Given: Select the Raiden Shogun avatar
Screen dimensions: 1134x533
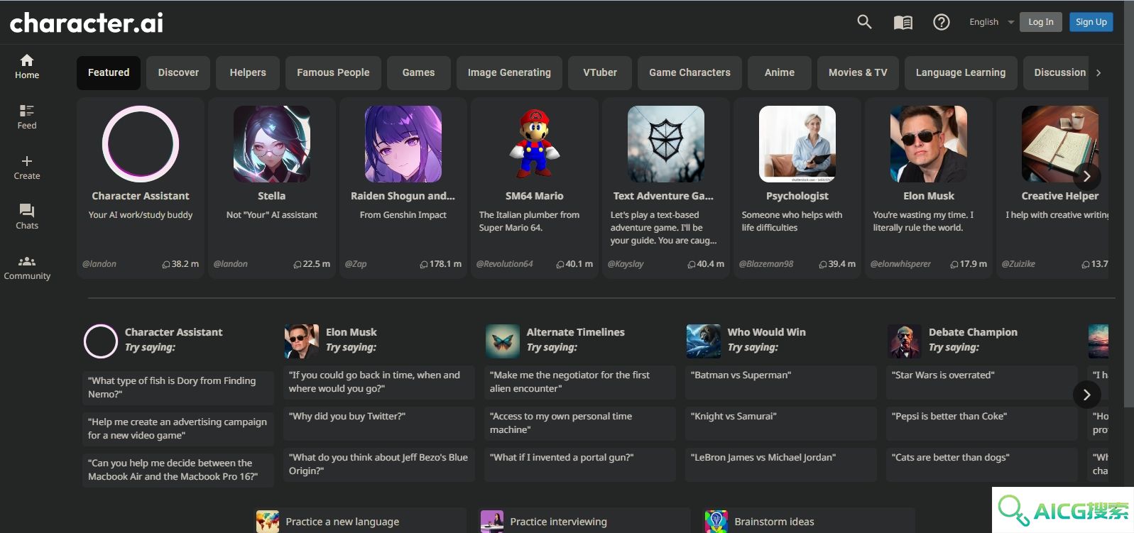Looking at the screenshot, I should point(403,144).
